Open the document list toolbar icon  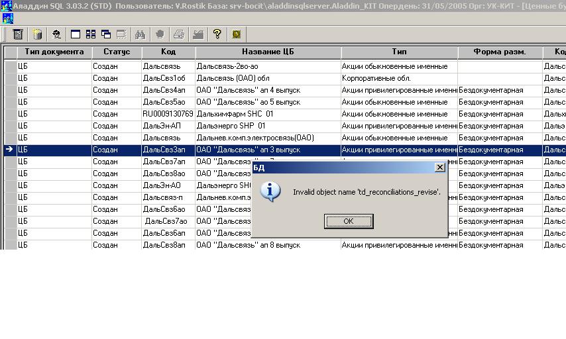(x=18, y=34)
